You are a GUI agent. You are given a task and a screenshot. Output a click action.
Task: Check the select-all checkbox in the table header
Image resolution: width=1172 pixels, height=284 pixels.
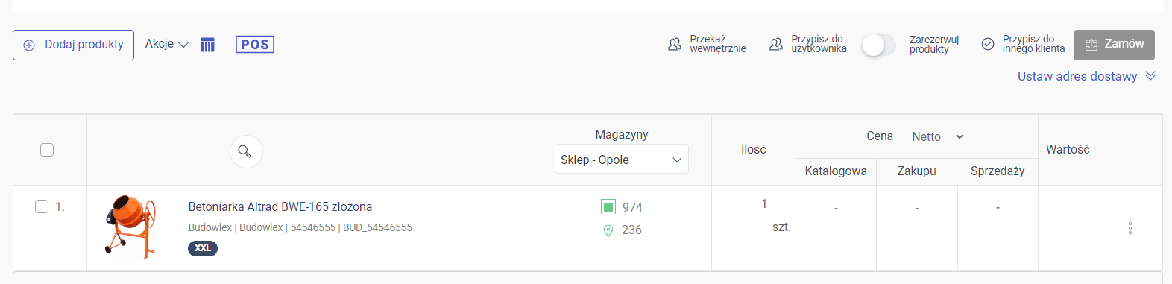click(x=47, y=150)
